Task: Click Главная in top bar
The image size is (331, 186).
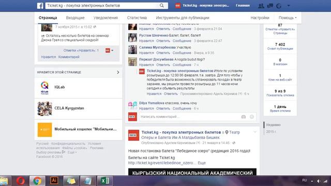Action: (243, 6)
